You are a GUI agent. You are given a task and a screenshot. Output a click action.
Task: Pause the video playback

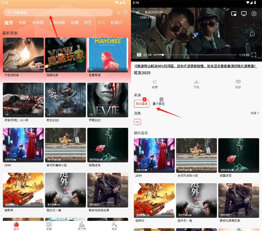pyautogui.click(x=139, y=55)
